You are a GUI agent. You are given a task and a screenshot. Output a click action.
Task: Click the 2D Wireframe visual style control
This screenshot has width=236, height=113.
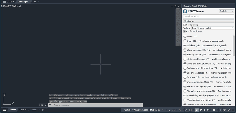click(x=14, y=6)
